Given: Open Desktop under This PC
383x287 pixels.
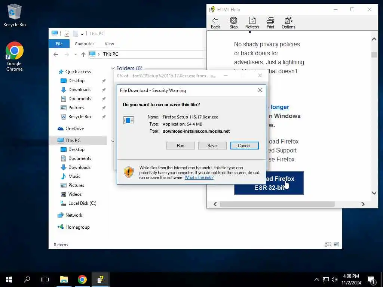Looking at the screenshot, I should point(76,149).
